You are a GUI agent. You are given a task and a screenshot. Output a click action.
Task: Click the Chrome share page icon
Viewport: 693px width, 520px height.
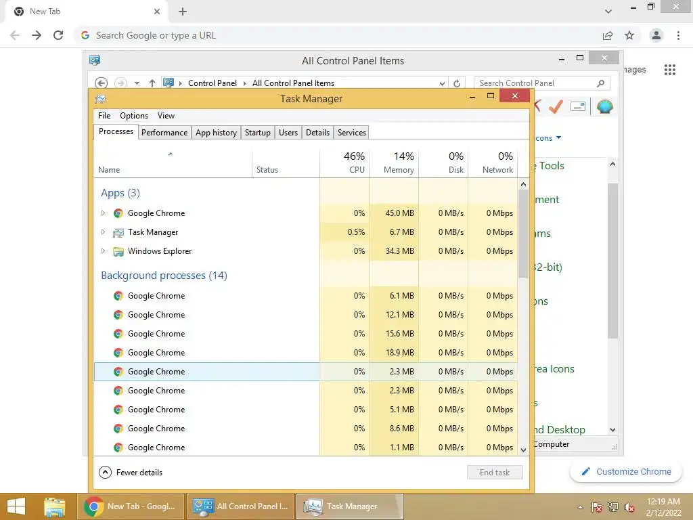click(608, 35)
